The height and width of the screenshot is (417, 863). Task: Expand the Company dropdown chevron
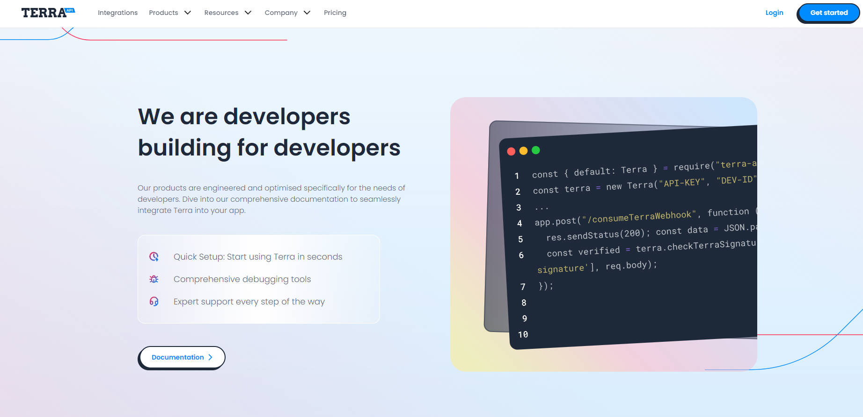click(x=307, y=13)
